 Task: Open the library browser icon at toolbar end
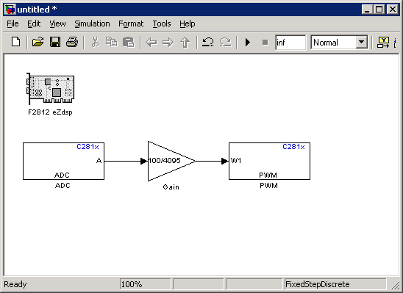tap(383, 43)
